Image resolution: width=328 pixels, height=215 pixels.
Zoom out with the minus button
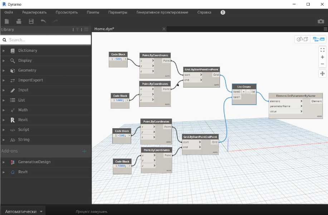[x=322, y=64]
